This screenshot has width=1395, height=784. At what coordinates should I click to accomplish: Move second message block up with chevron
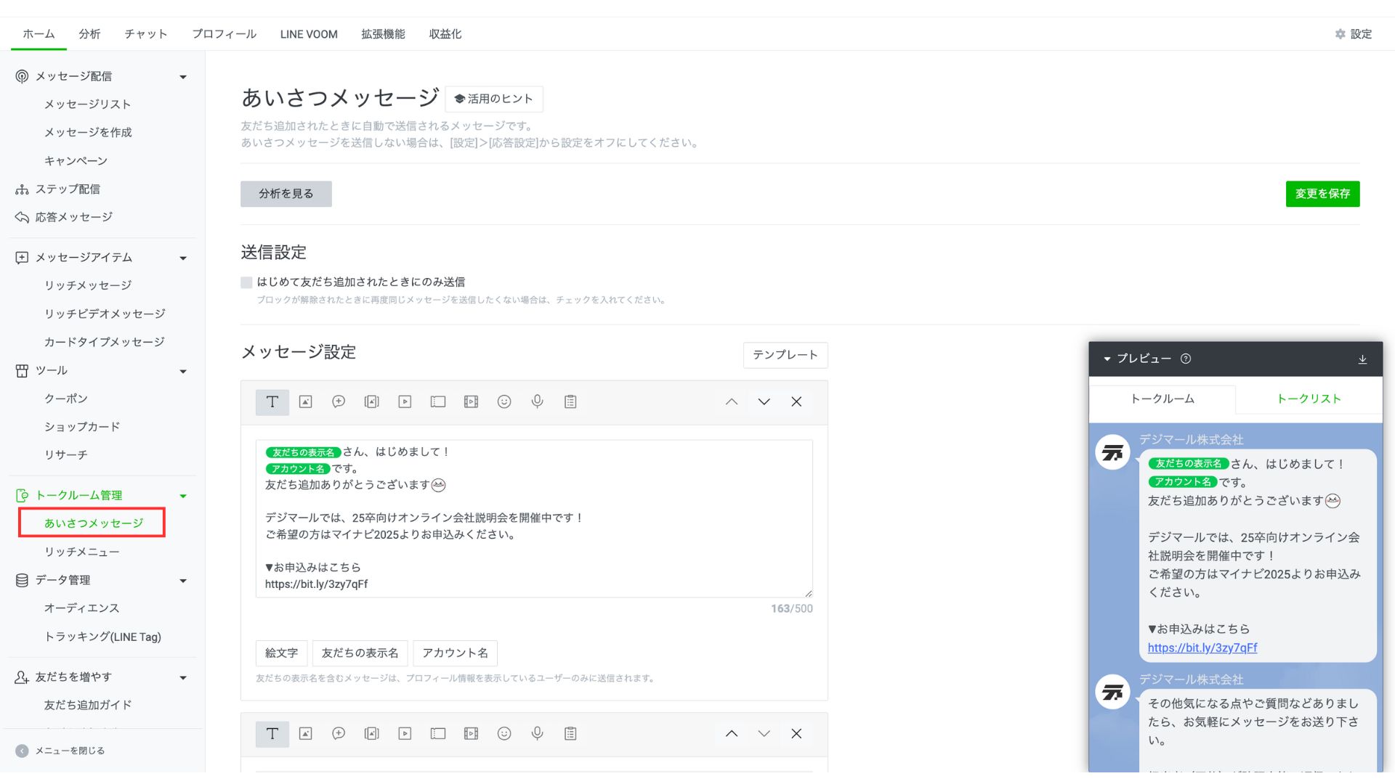coord(732,734)
